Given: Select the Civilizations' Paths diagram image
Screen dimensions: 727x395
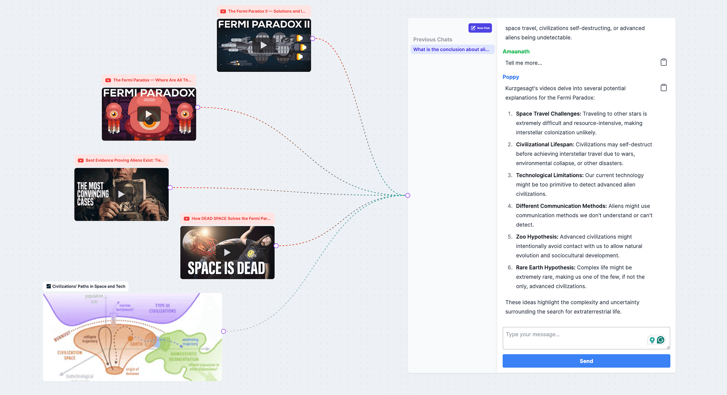Looking at the screenshot, I should pos(132,337).
